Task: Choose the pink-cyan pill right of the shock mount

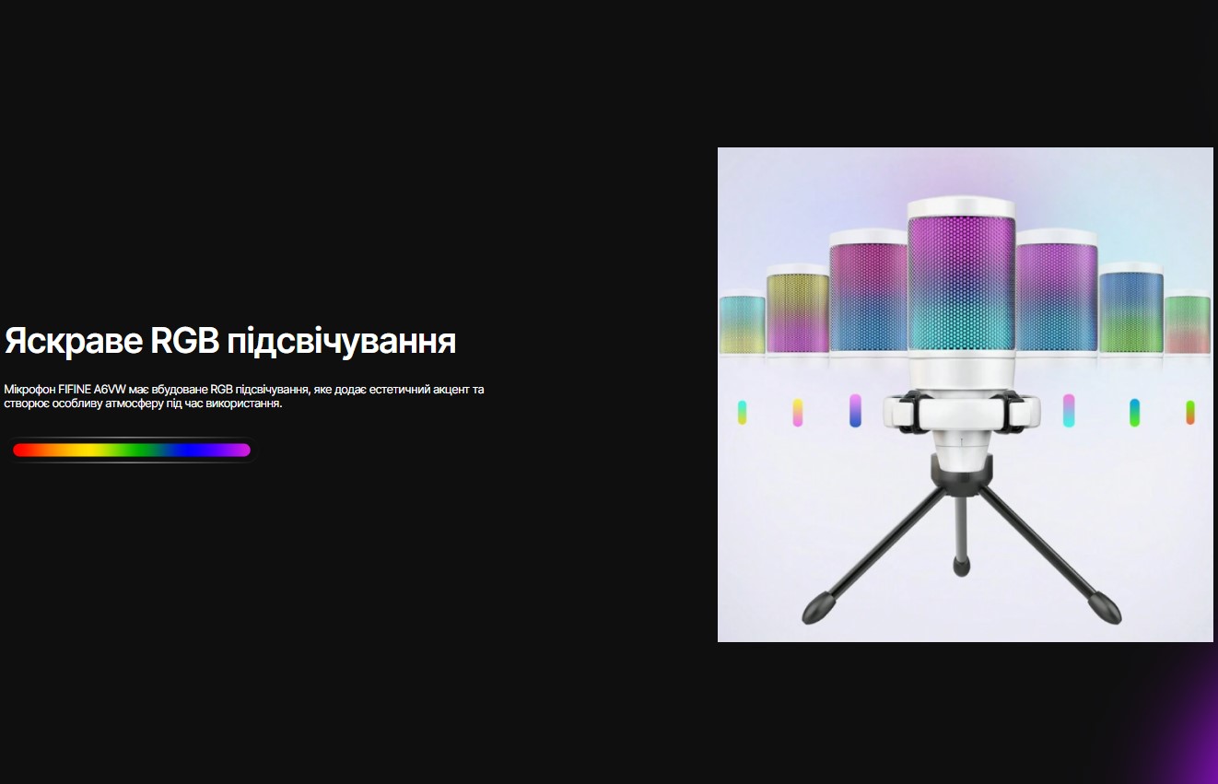Action: [1069, 411]
